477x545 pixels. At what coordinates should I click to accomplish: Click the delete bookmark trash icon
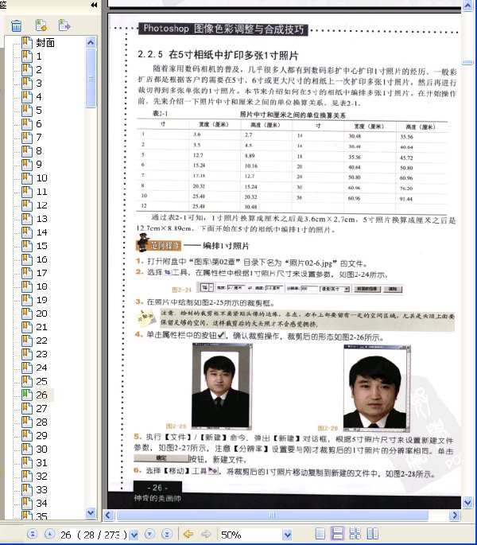[17, 25]
